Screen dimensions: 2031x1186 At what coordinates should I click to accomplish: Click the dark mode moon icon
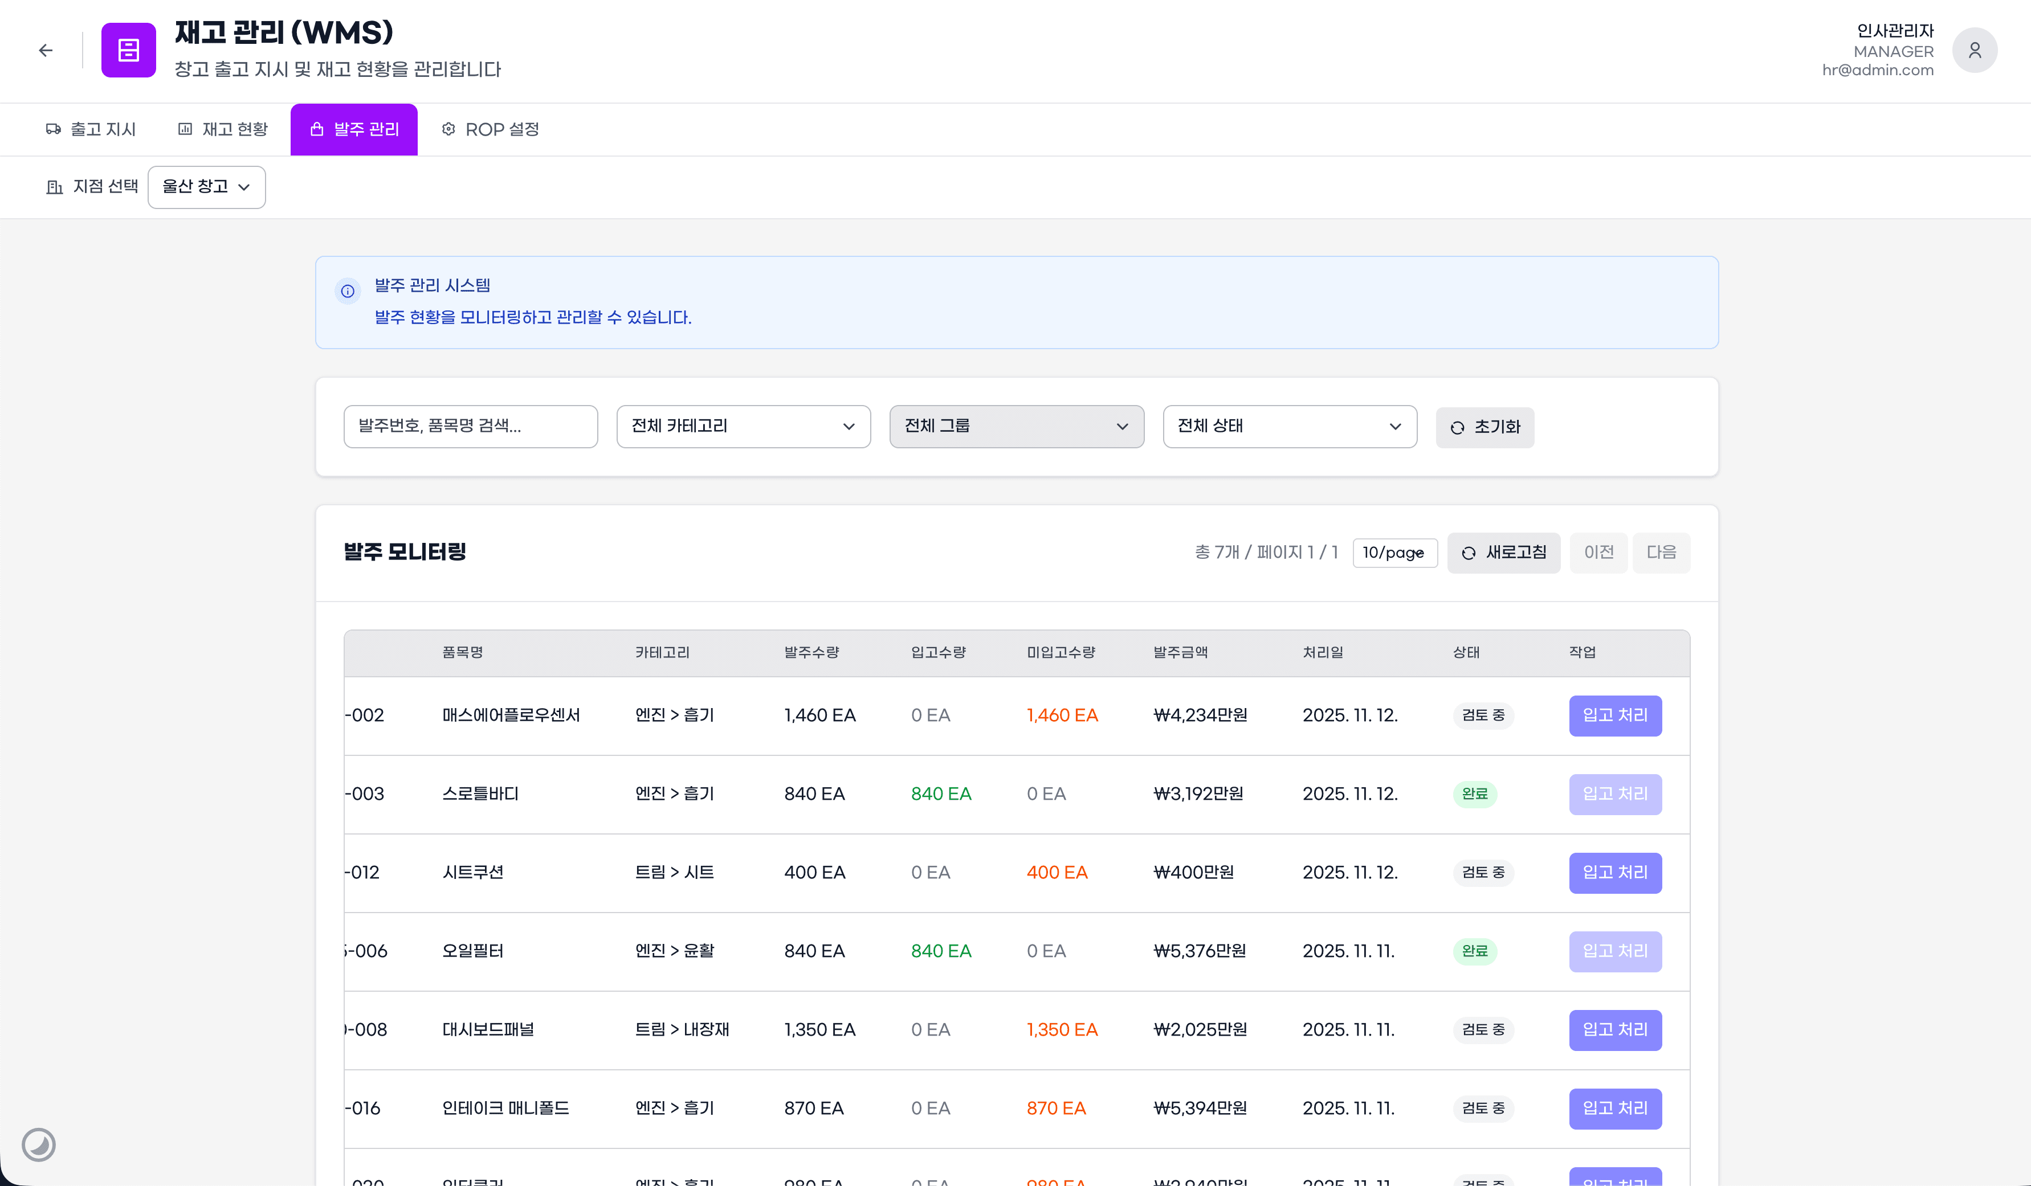[x=38, y=1144]
